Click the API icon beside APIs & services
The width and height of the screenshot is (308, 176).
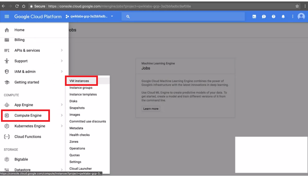click(x=7, y=51)
